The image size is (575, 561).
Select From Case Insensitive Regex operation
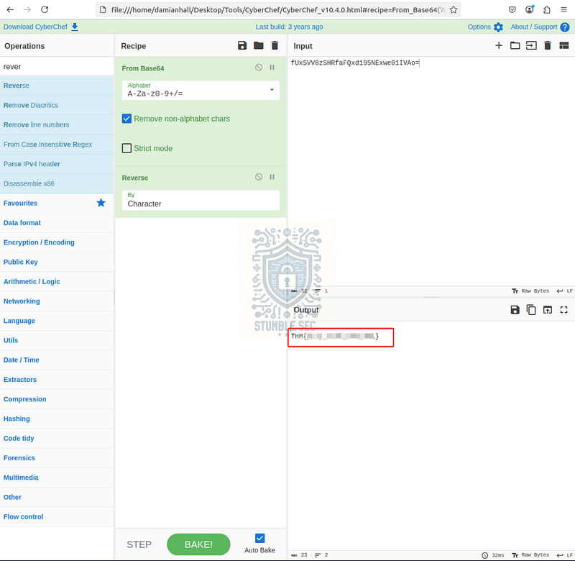57,144
